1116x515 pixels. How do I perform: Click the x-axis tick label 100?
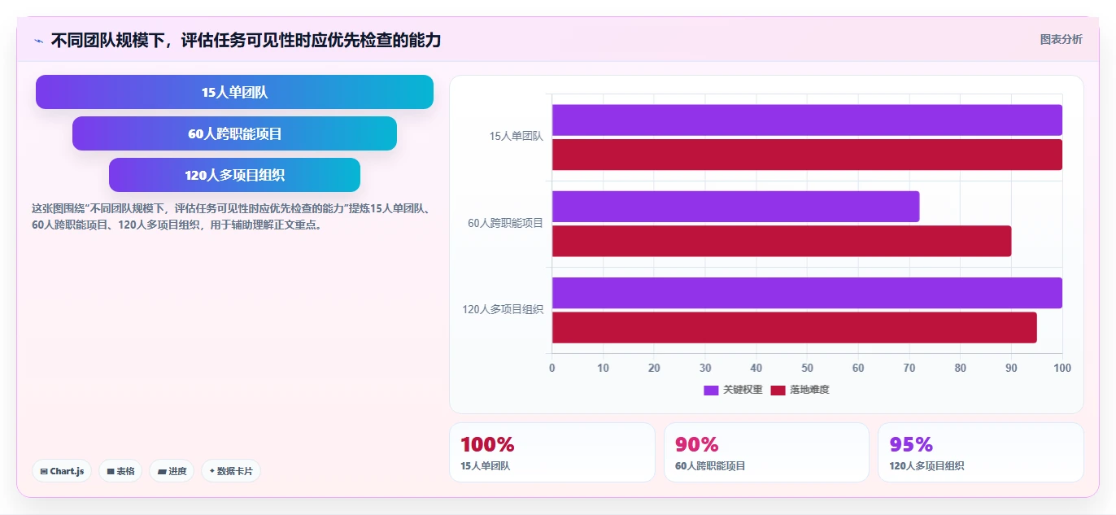(x=1062, y=368)
